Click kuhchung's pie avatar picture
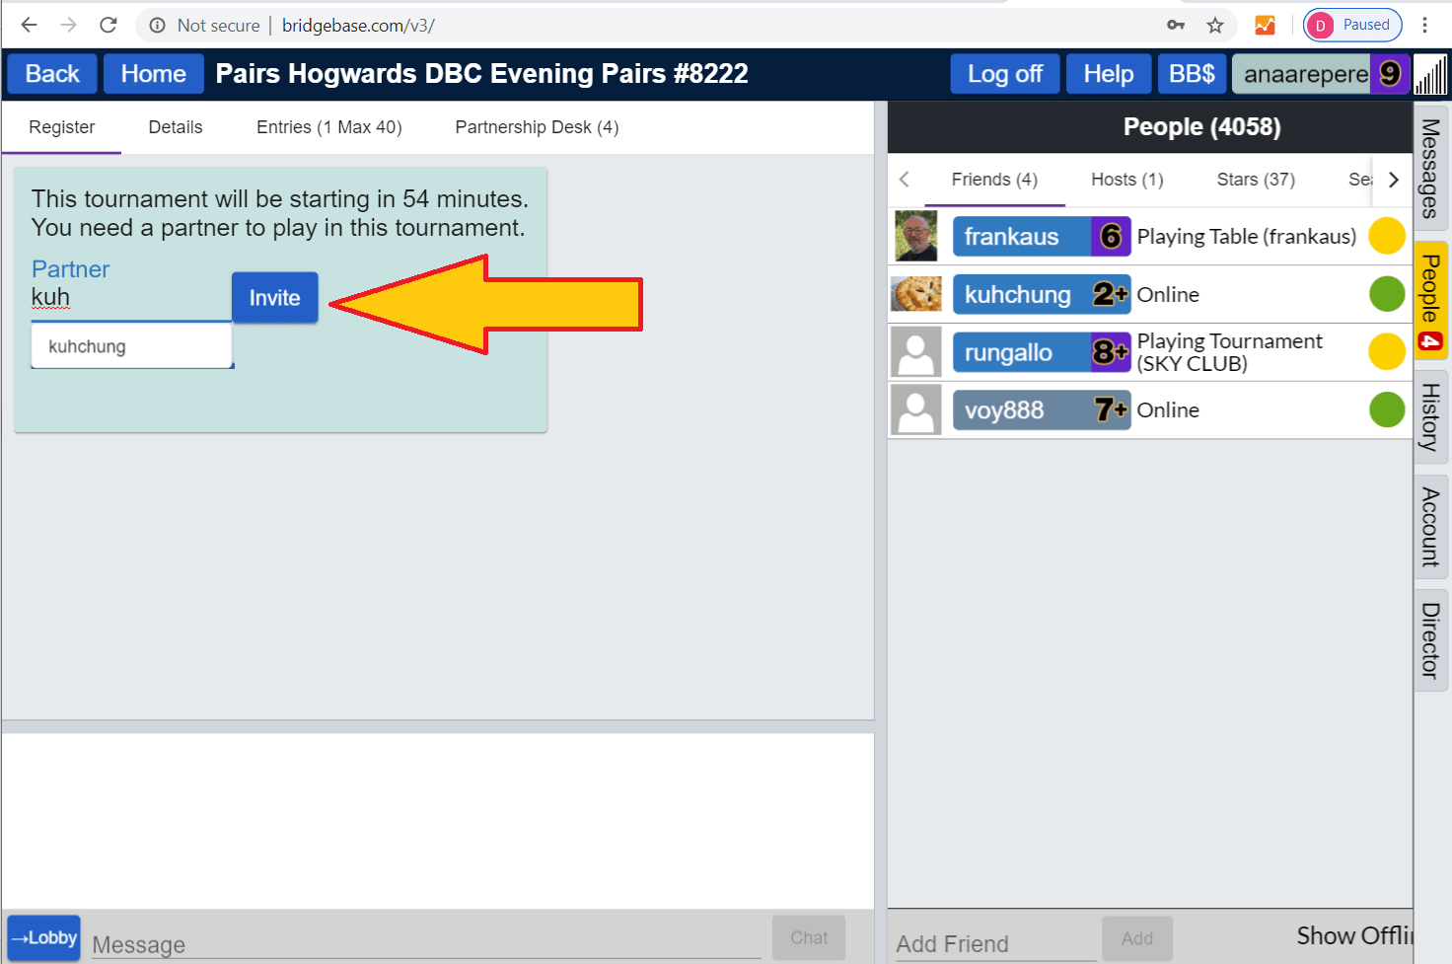Image resolution: width=1452 pixels, height=964 pixels. pyautogui.click(x=916, y=294)
